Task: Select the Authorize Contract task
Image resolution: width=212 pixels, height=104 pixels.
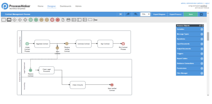Action: (x=84, y=44)
